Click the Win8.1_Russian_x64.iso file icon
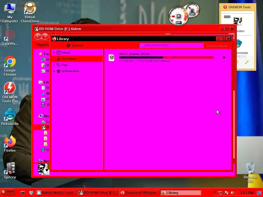This screenshot has height=197, width=263. point(111,58)
